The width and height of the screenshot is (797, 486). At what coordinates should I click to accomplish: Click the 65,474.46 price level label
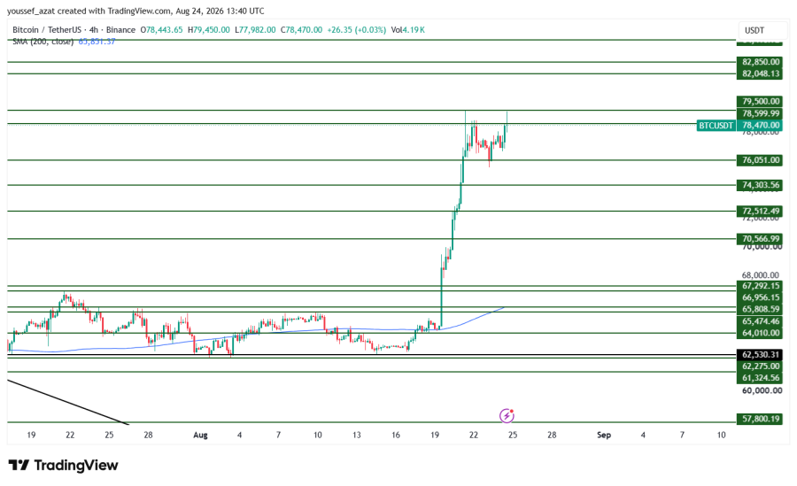coord(760,321)
